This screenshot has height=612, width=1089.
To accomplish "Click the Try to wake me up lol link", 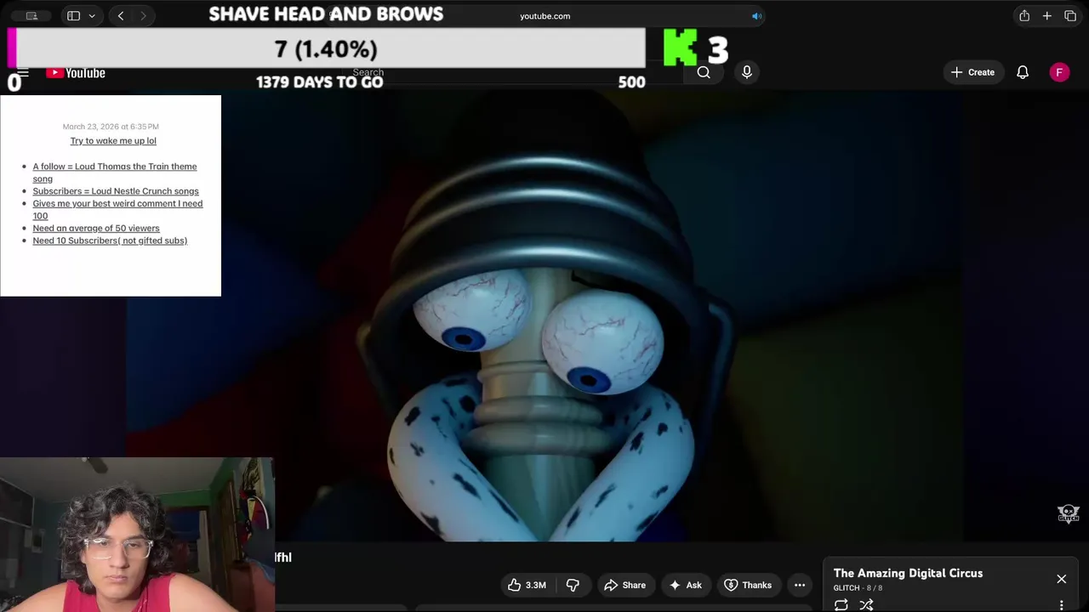I will [113, 140].
